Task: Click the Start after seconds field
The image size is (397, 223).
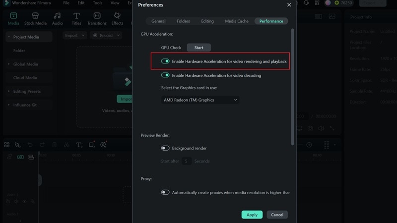Action: 187,161
